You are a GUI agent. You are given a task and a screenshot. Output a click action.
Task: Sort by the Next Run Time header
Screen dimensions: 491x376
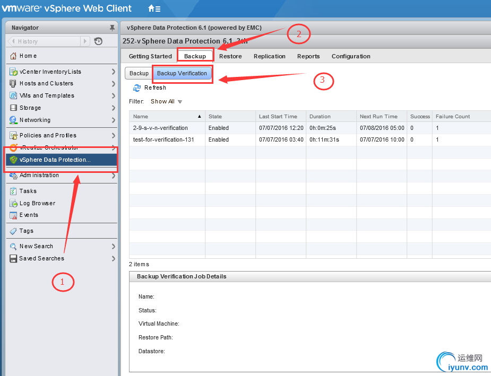click(x=382, y=116)
